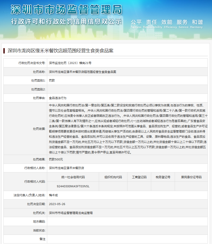Select the representative name 梅术成
The height and width of the screenshot is (244, 212).
pos(53,195)
